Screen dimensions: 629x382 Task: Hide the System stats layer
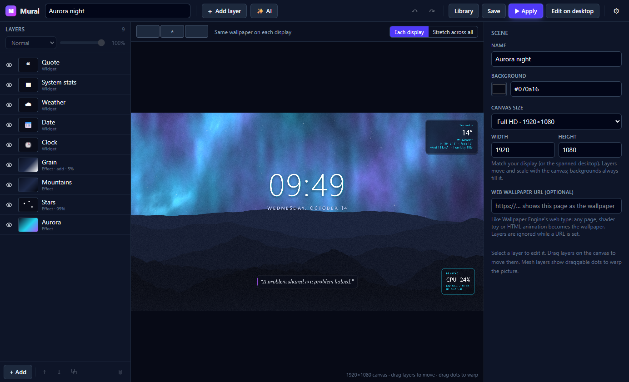9,85
